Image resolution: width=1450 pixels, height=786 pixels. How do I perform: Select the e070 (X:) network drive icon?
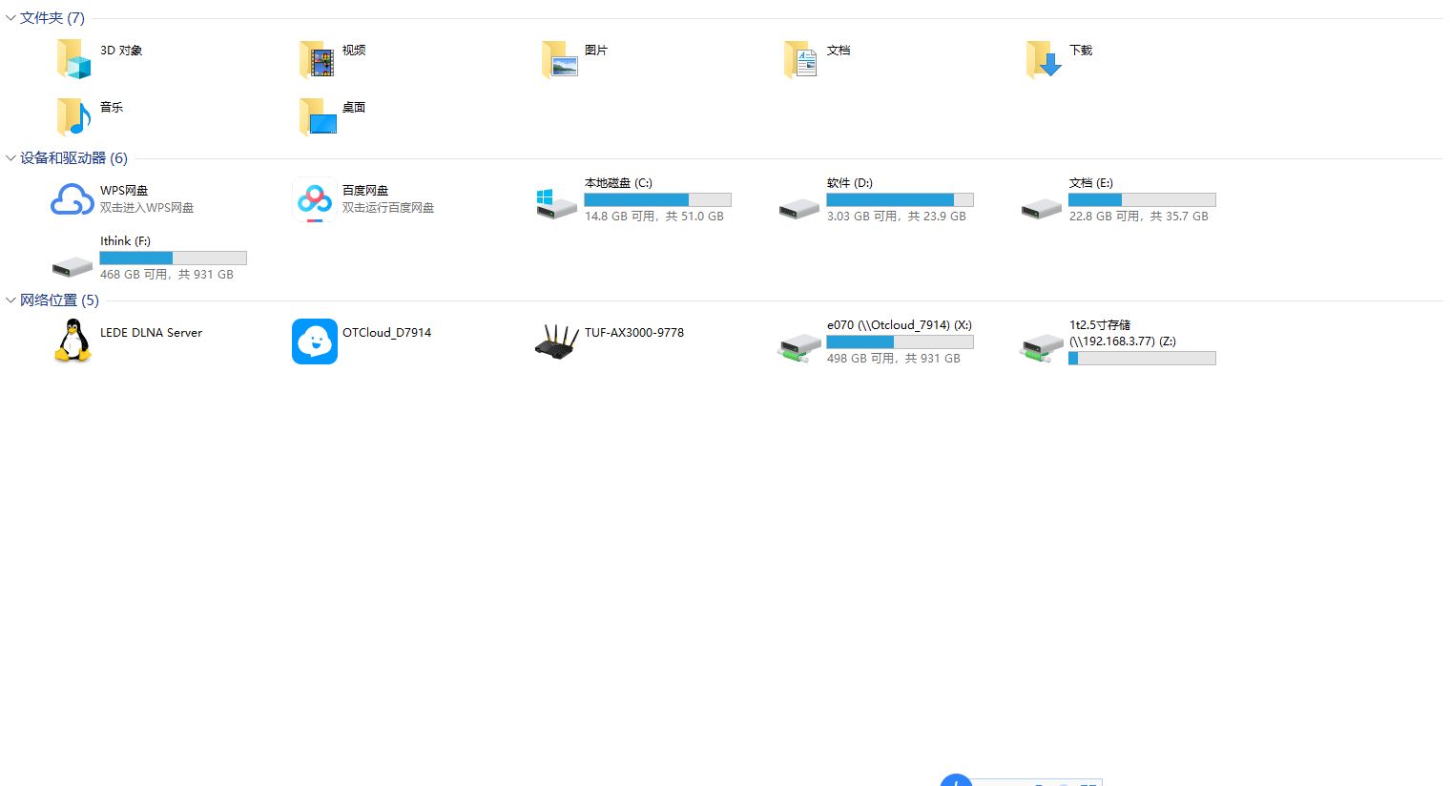[799, 347]
